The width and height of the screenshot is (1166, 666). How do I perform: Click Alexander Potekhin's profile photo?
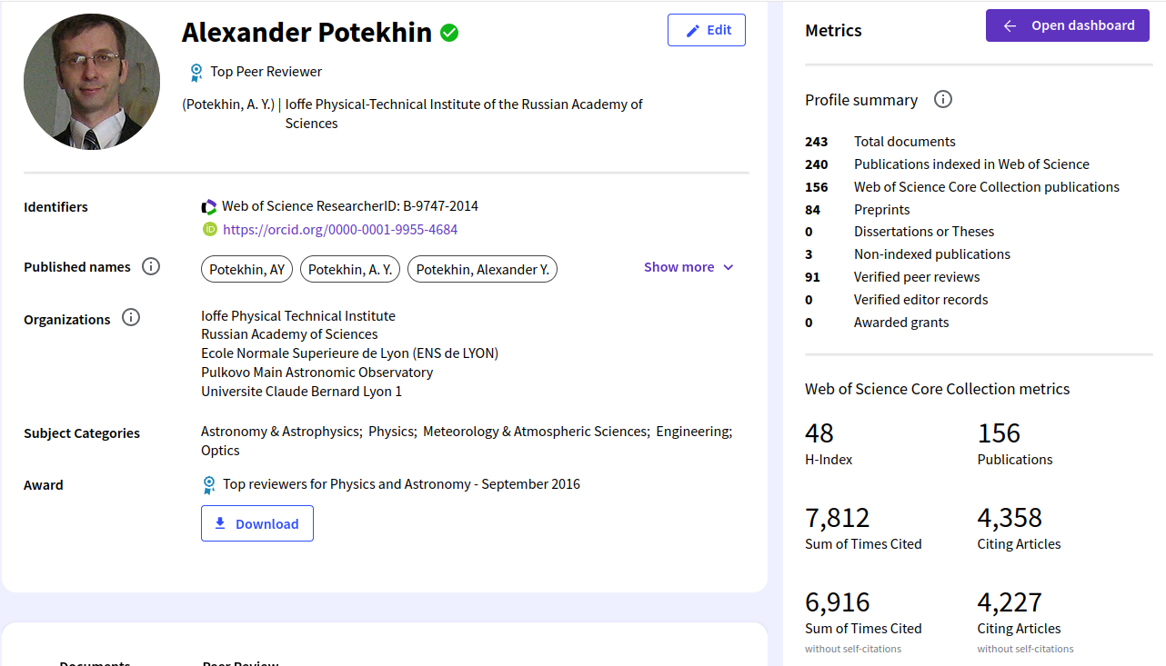point(92,82)
